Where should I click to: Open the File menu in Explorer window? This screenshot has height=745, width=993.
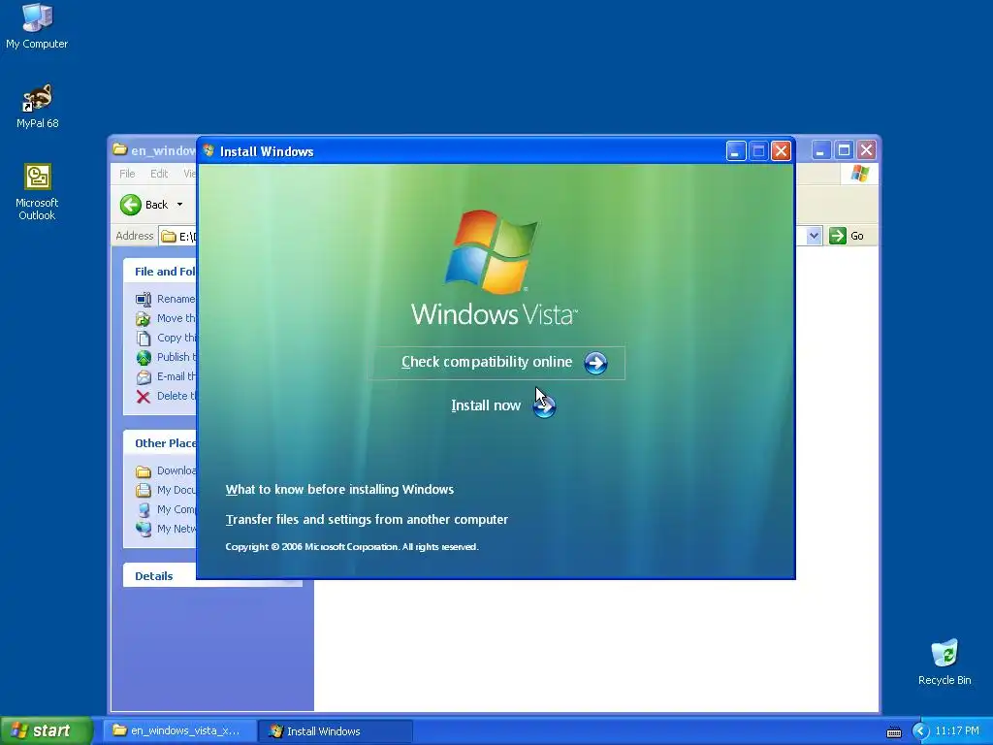click(127, 174)
